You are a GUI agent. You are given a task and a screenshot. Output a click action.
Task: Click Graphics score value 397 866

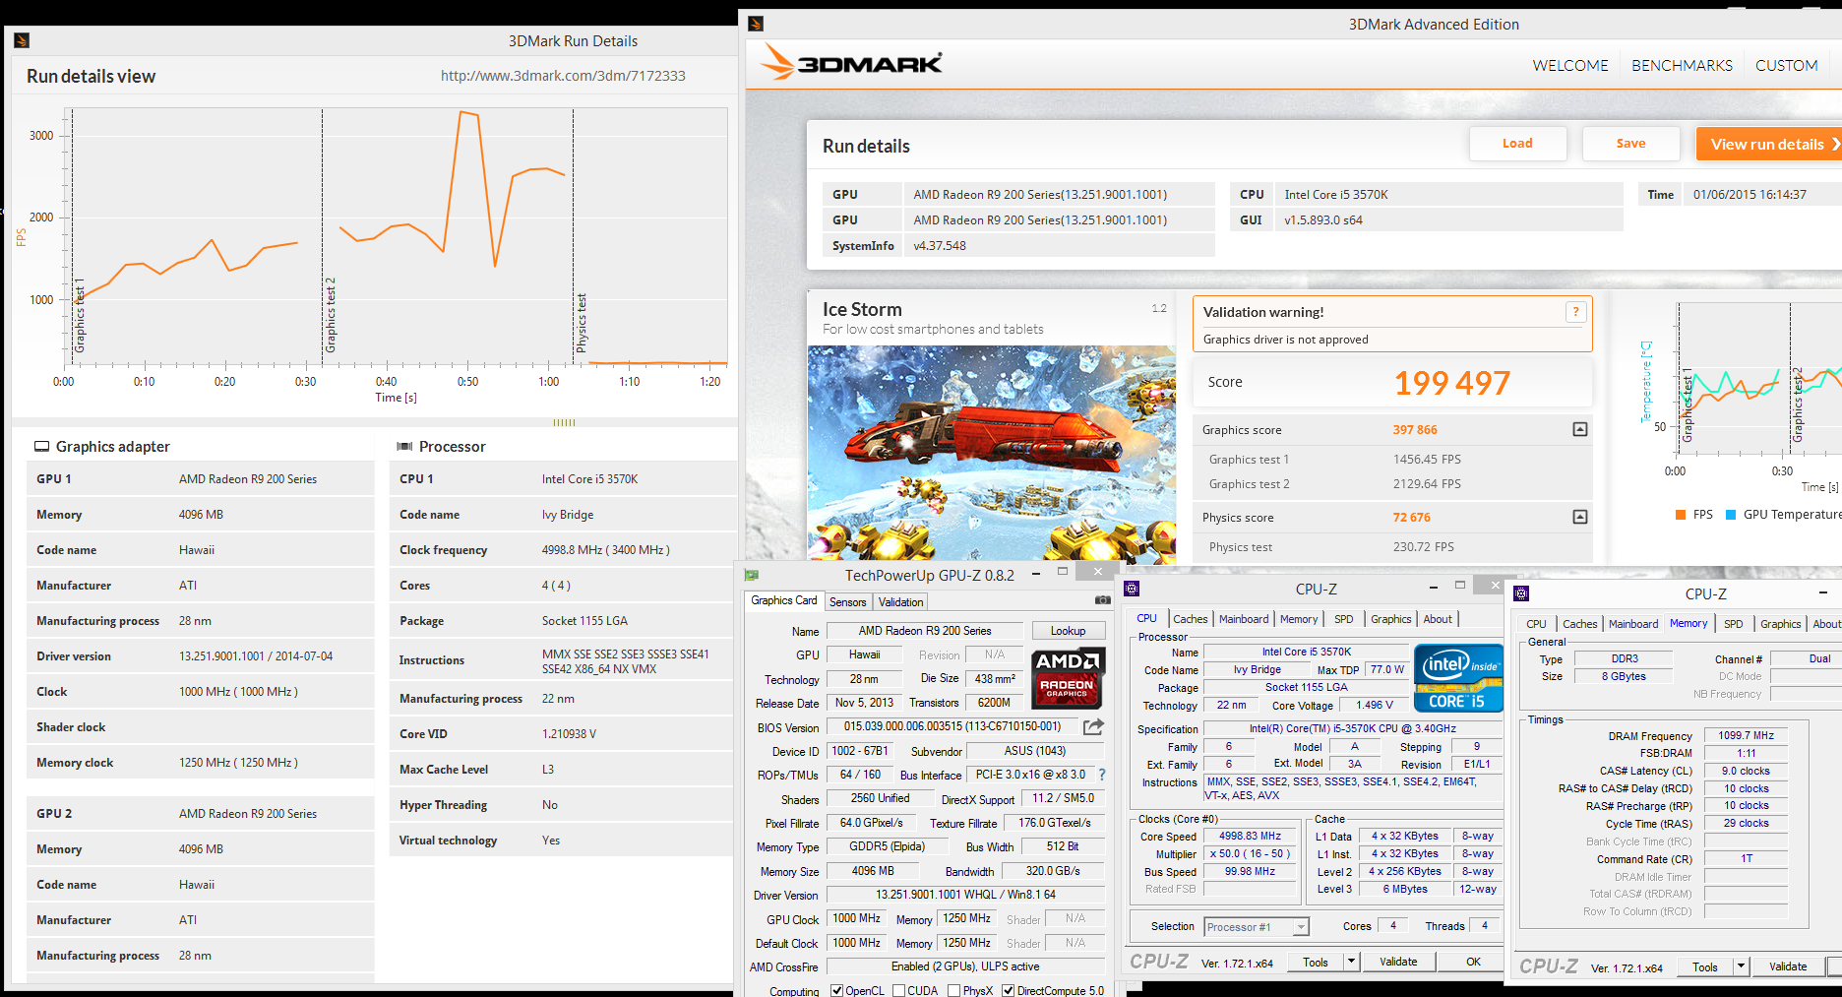(x=1415, y=430)
